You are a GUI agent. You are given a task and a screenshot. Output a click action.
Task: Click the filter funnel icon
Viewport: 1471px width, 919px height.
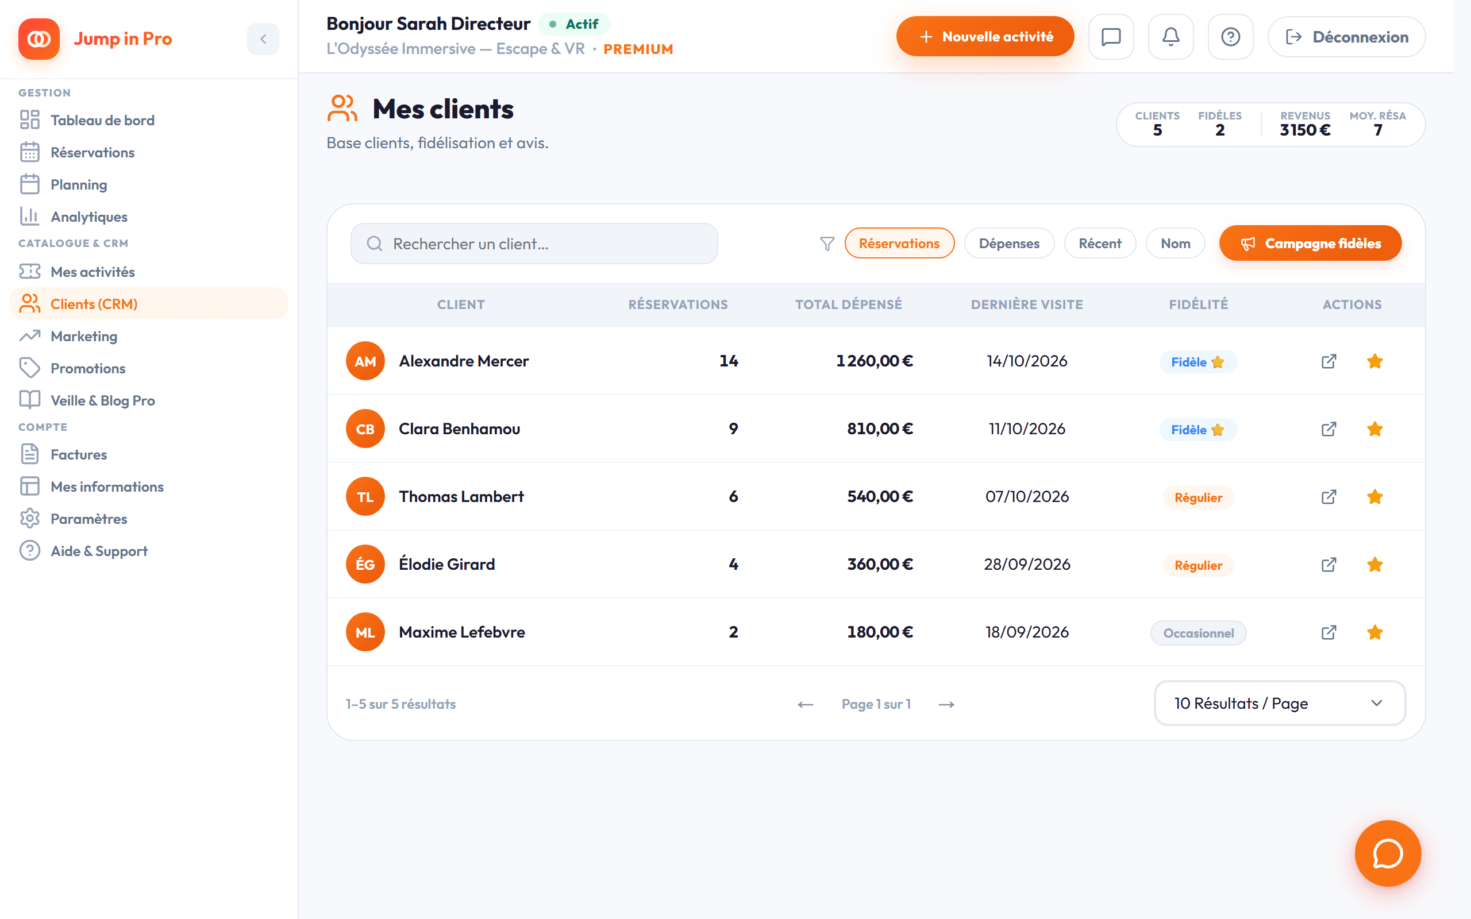(x=827, y=244)
